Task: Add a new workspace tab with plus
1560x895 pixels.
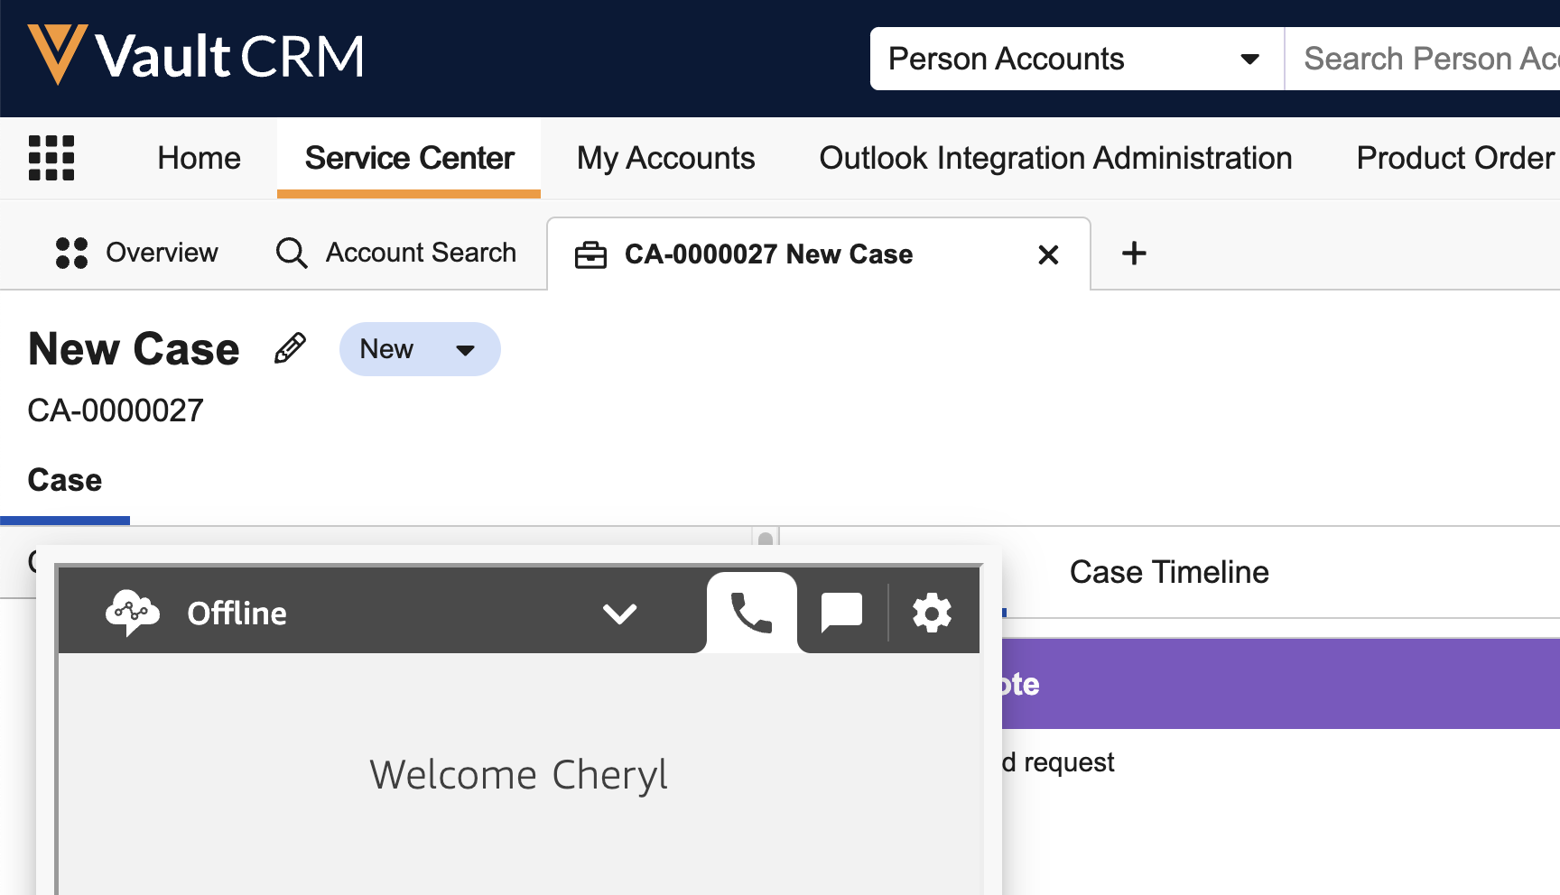Action: click(x=1134, y=254)
